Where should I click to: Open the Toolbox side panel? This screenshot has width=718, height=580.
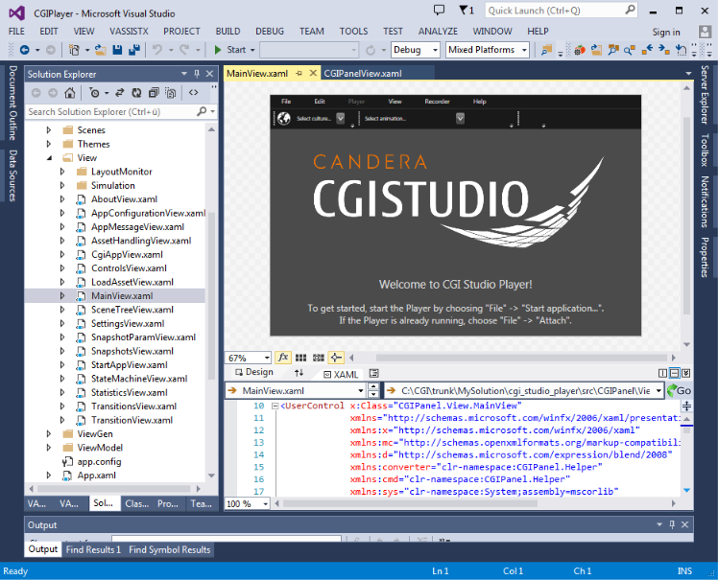705,150
